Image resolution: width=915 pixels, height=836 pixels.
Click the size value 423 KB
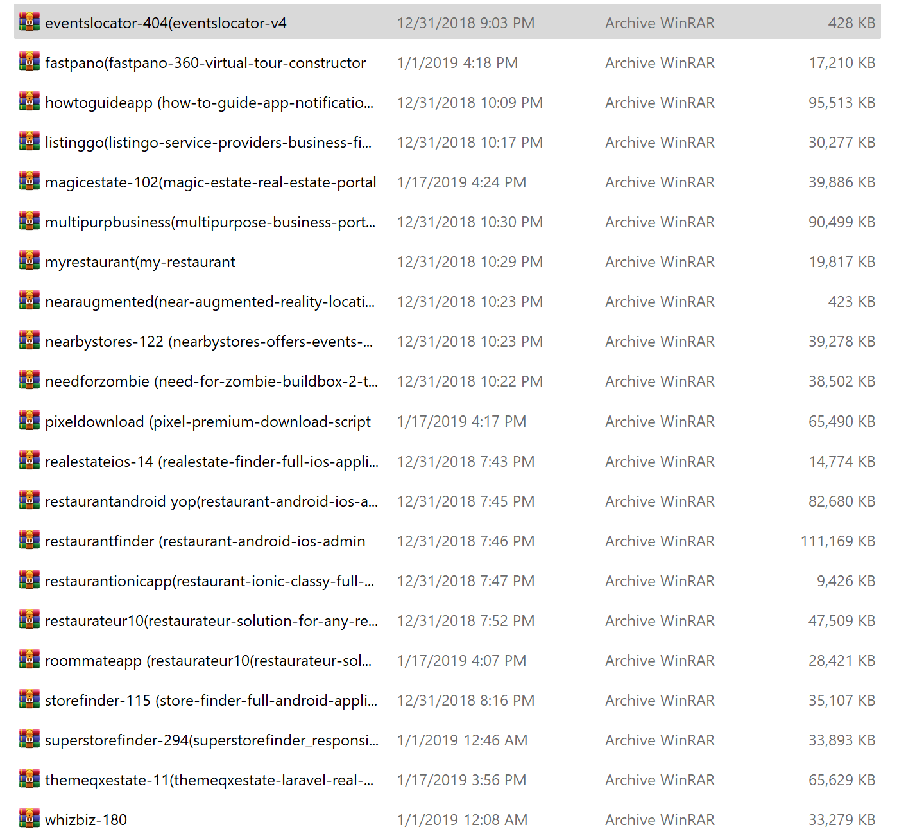pos(852,302)
